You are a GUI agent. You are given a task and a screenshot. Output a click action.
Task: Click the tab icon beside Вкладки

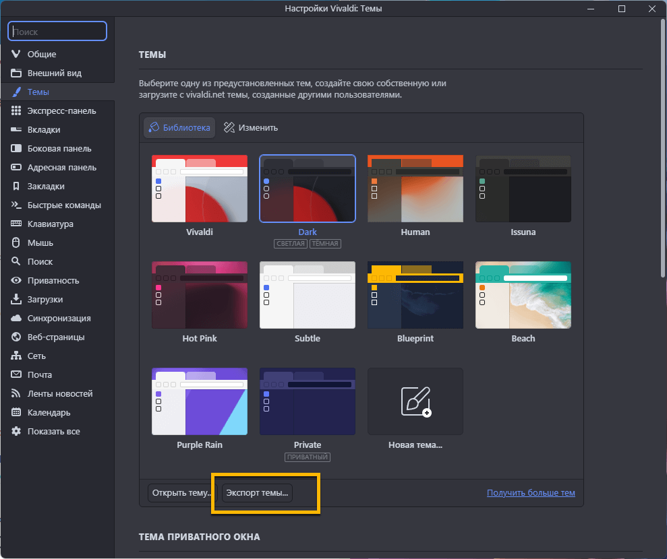point(16,129)
